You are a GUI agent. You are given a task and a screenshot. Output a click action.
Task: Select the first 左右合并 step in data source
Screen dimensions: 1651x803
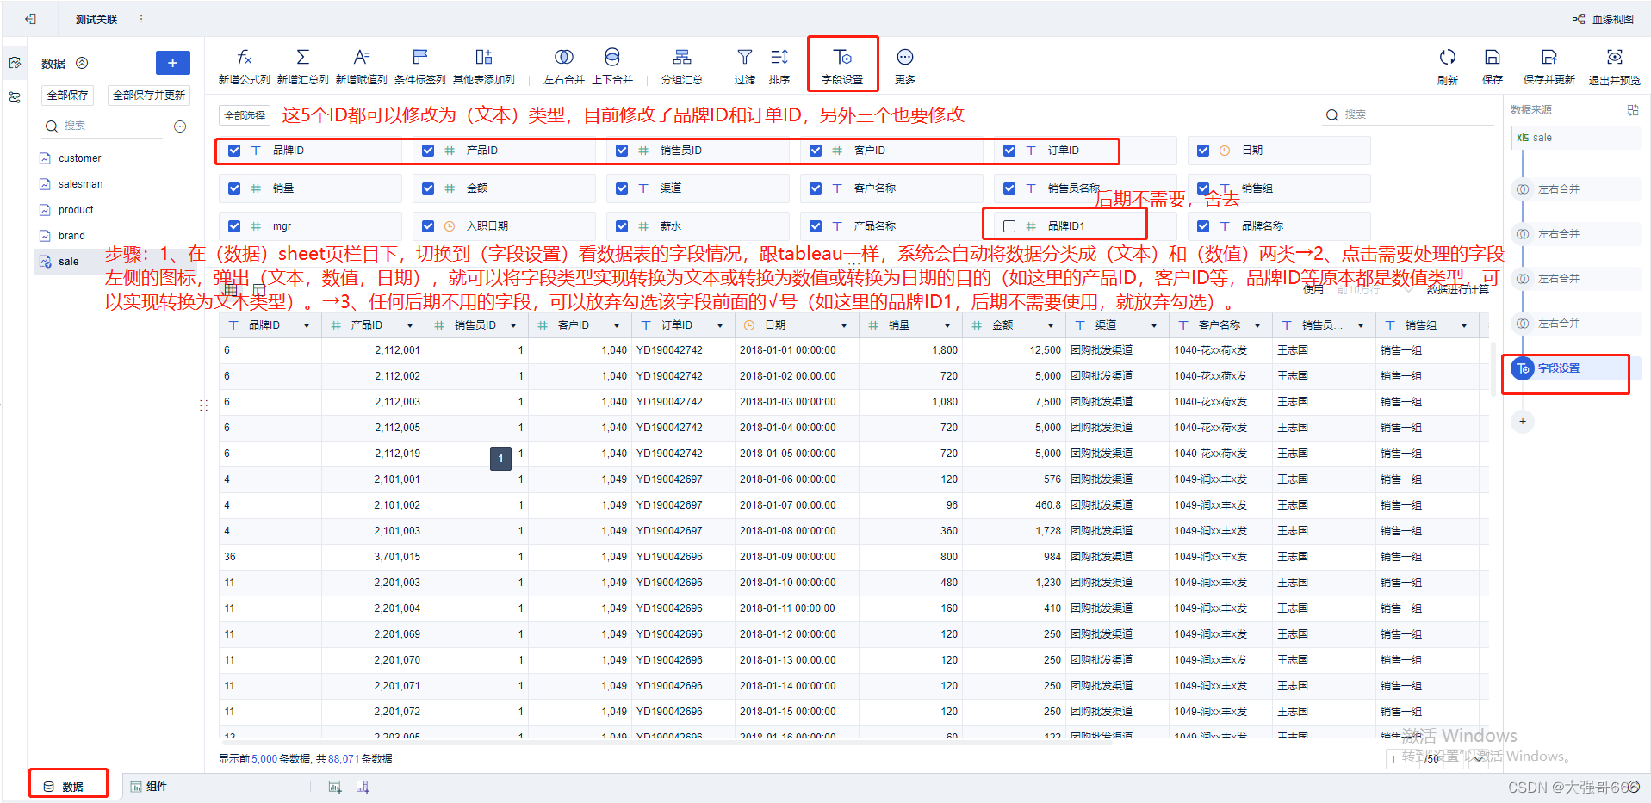tap(1575, 189)
